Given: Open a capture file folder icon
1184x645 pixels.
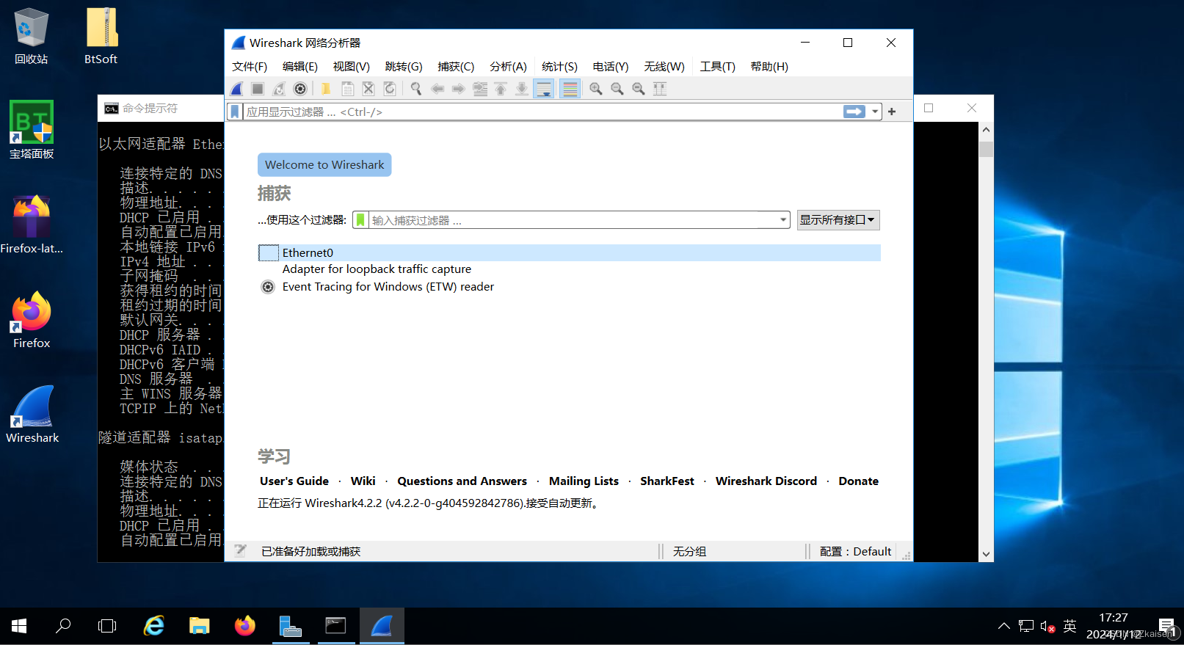Looking at the screenshot, I should [326, 89].
